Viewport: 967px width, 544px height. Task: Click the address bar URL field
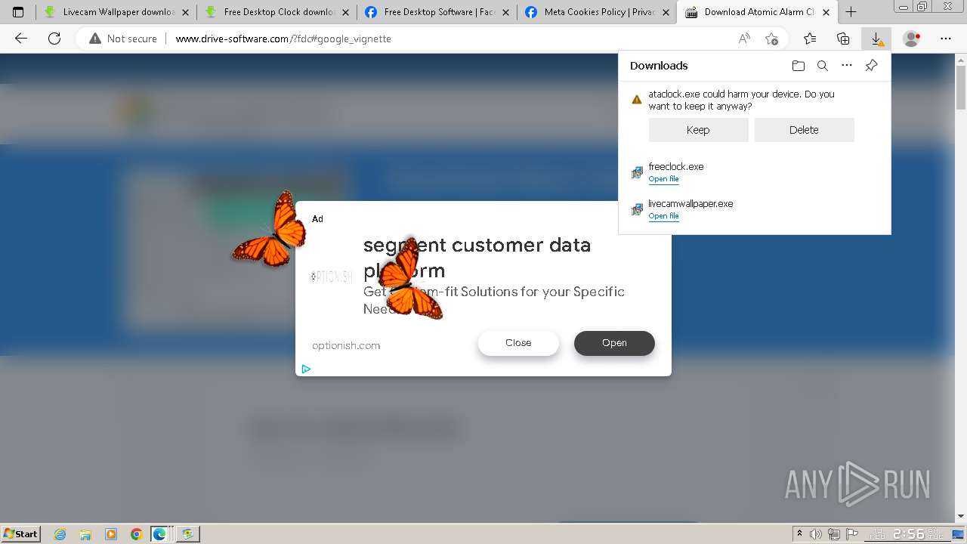[446, 39]
